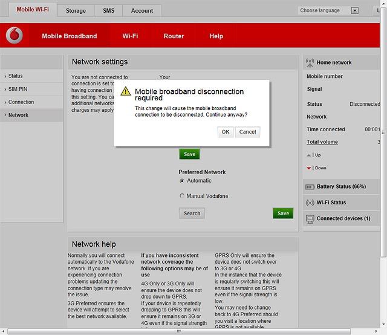Screen dimensions: 387x335
Task: Click the Mobile number label
Action: 325,76
